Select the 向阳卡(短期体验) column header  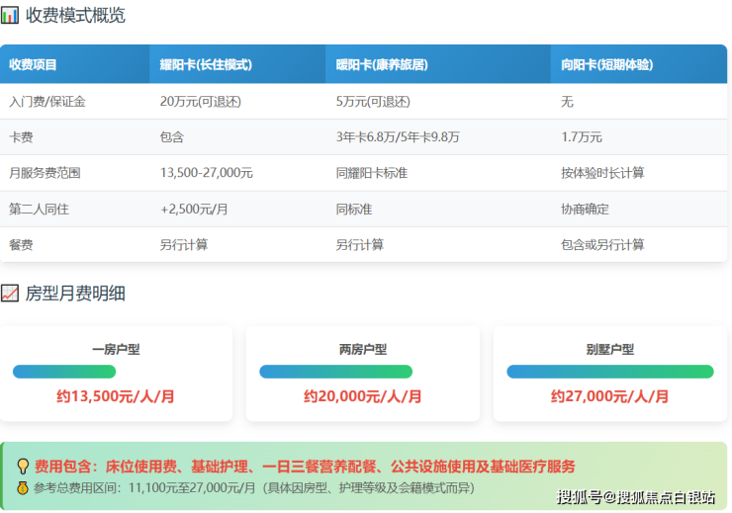[x=606, y=65]
